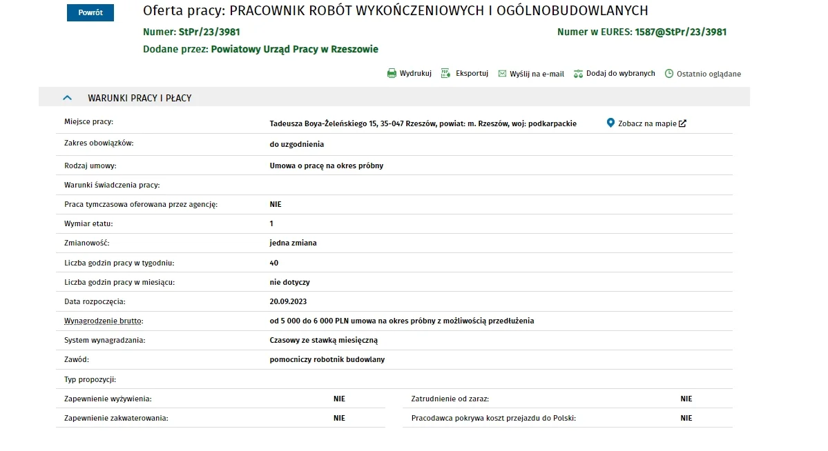Click the external link icon after Zobacz na mapie
The height and width of the screenshot is (451, 828).
pos(682,124)
